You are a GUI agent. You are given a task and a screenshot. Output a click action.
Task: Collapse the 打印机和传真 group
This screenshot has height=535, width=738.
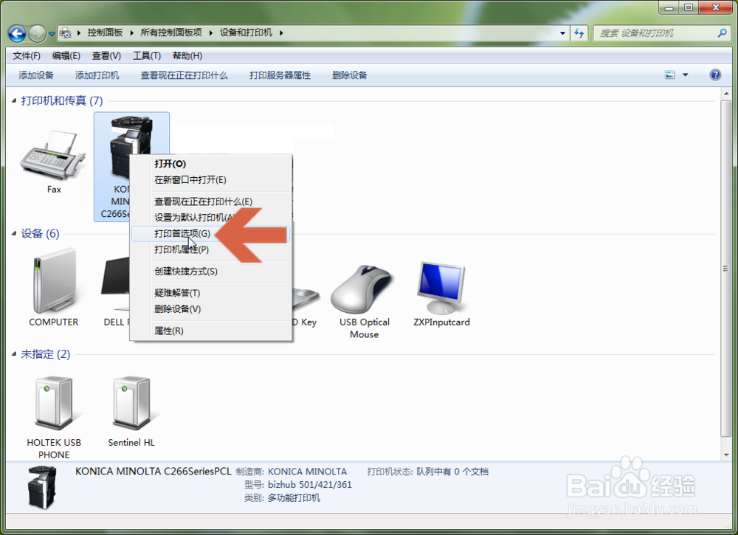coord(14,100)
